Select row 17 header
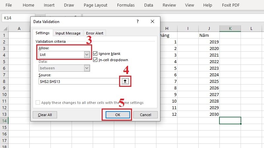The image size is (264, 148). tap(4, 140)
